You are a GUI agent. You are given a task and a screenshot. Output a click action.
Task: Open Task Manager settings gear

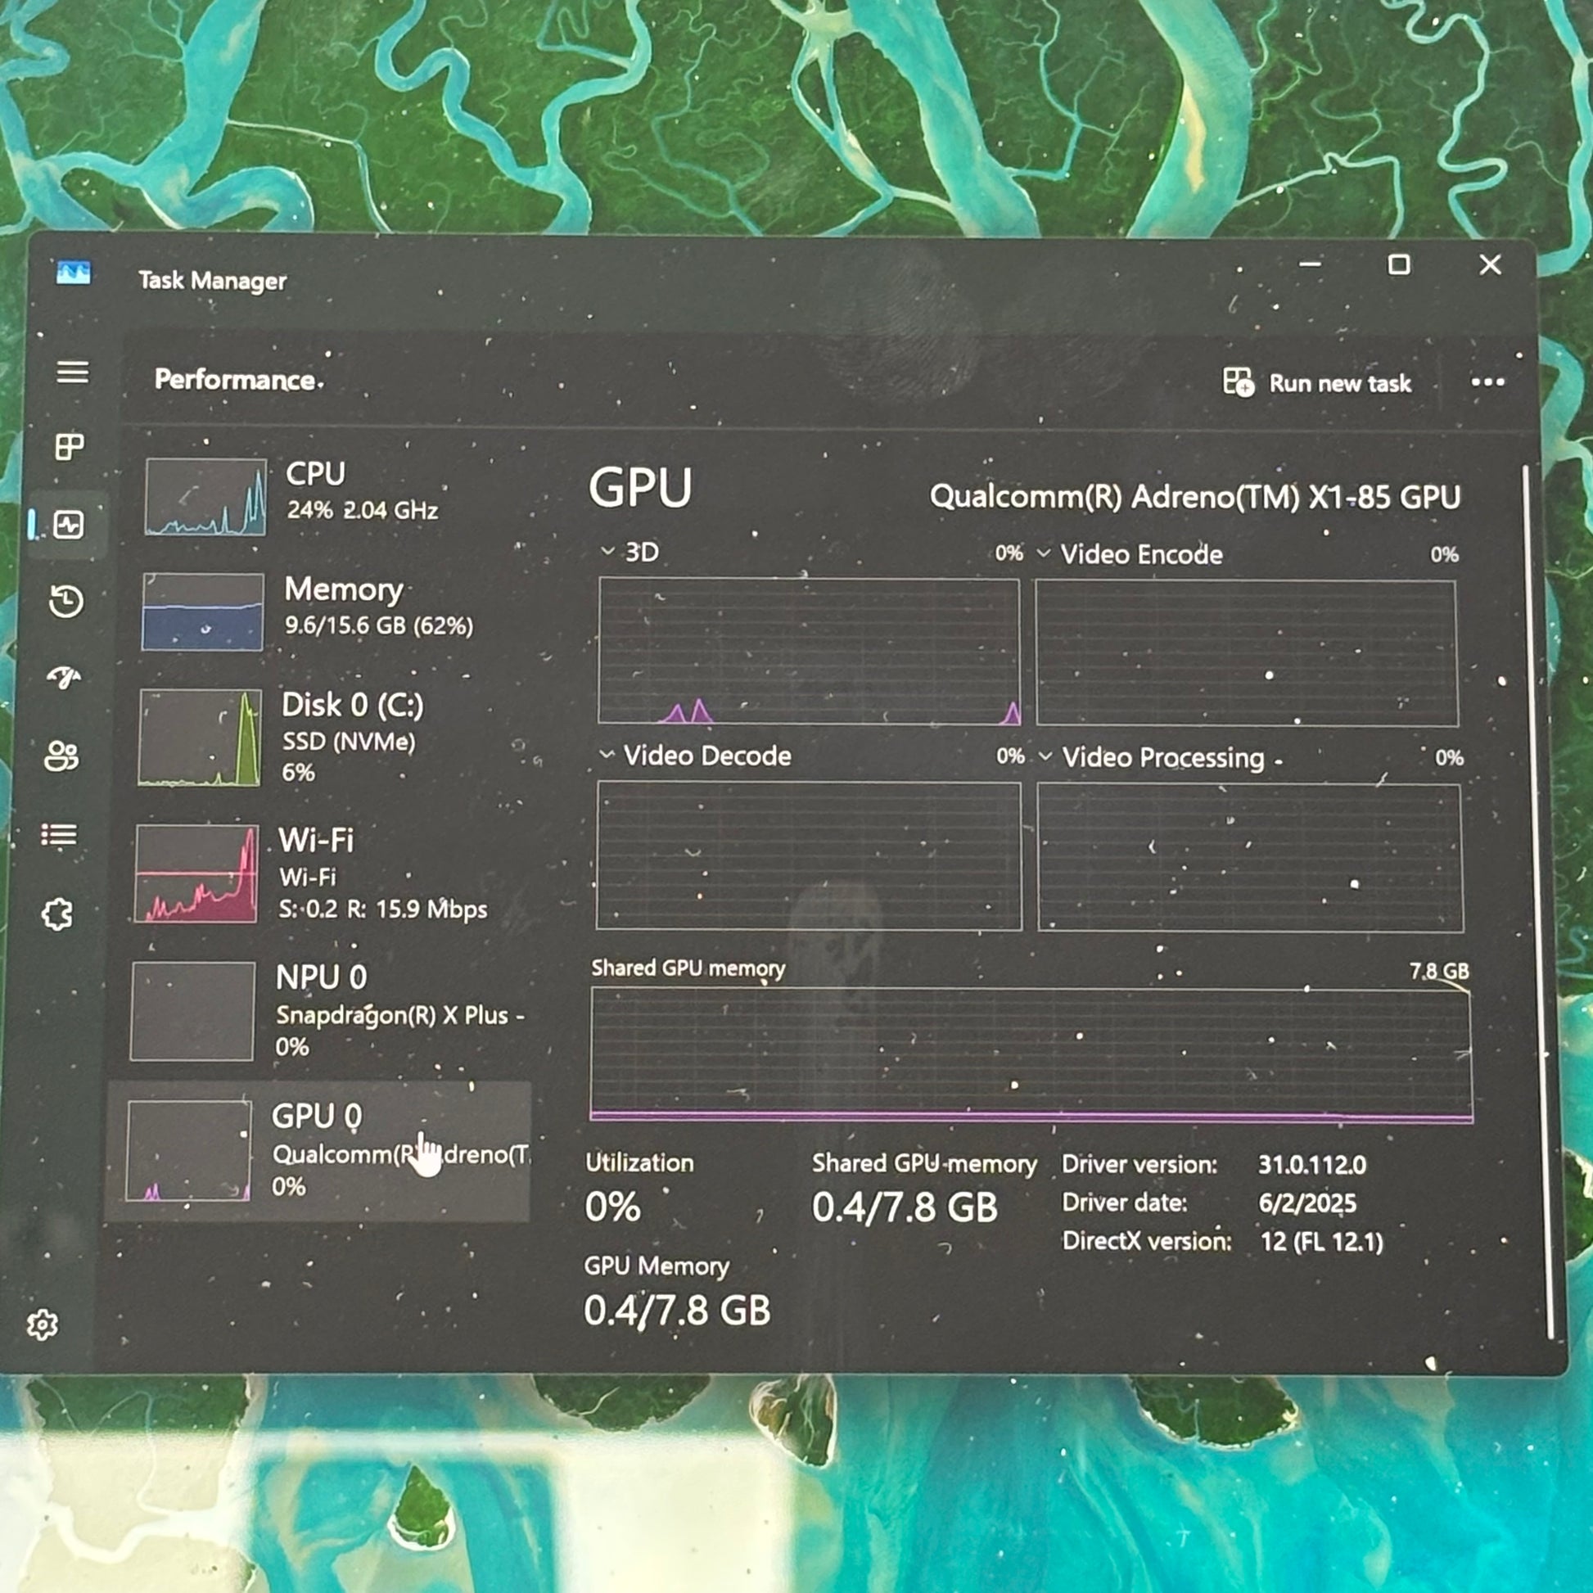tap(43, 1325)
